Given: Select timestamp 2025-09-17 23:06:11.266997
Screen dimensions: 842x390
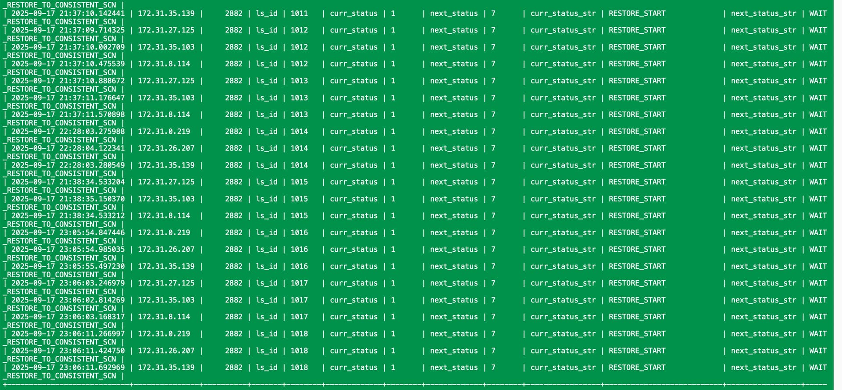Looking at the screenshot, I should (x=68, y=334).
